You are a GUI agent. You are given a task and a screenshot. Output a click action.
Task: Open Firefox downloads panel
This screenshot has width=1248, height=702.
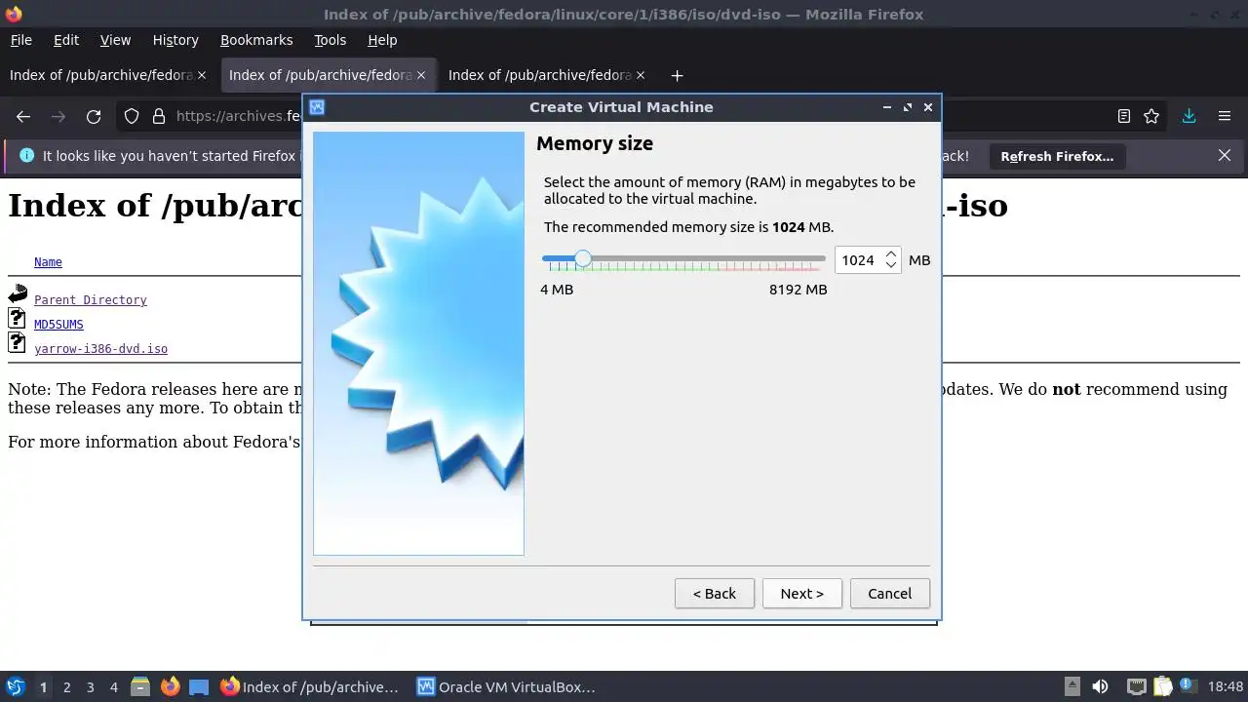(1189, 116)
